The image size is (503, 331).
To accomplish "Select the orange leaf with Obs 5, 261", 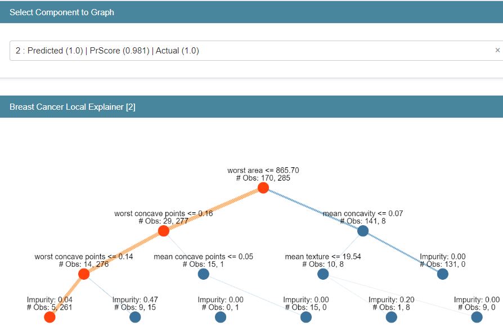I will pos(48,317).
